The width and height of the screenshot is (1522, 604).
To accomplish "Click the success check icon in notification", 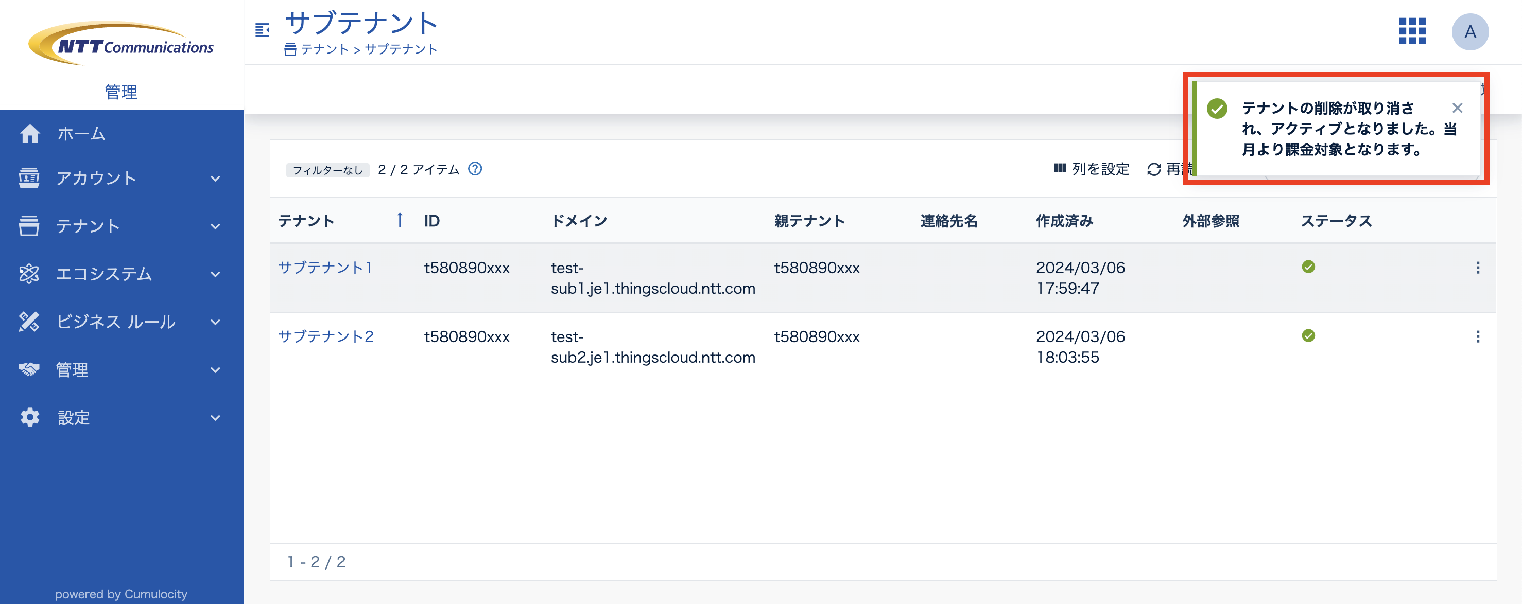I will pyautogui.click(x=1217, y=109).
